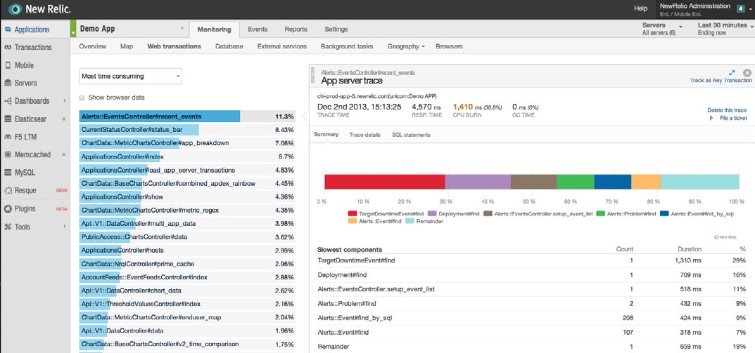Open the Last 30 minutes time picker

point(725,29)
